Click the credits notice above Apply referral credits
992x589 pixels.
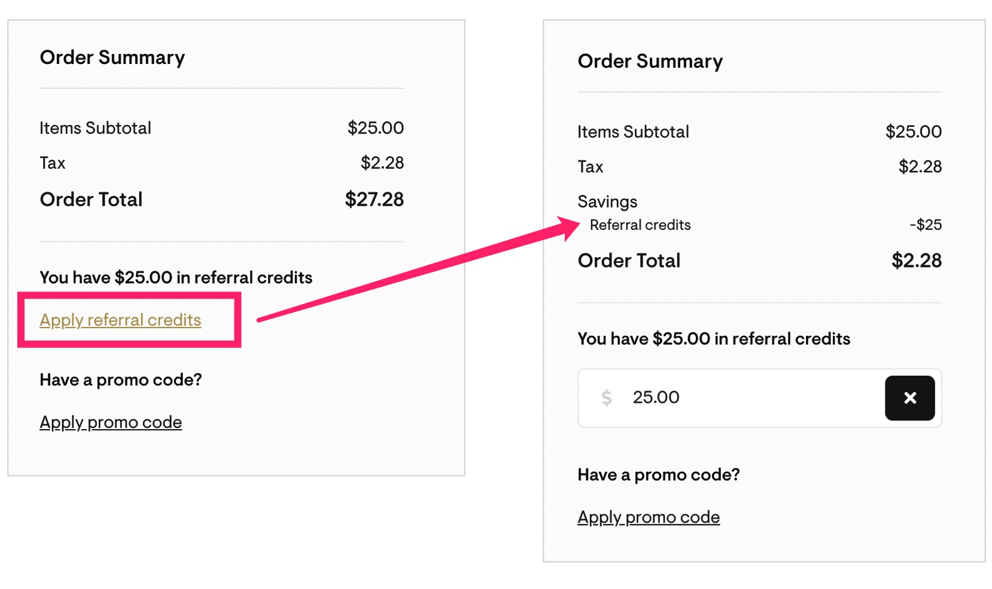click(176, 278)
